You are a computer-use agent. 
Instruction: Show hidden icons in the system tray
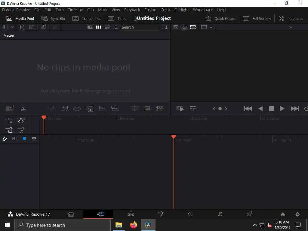coord(254,225)
